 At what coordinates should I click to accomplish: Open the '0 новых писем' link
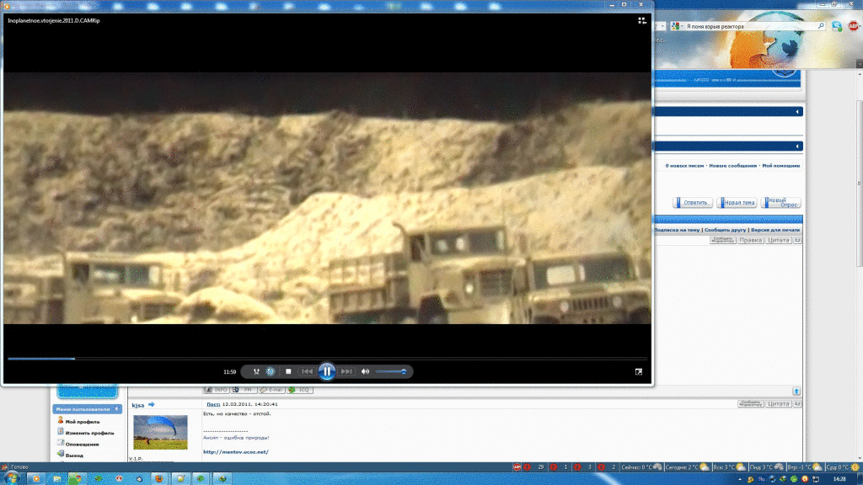(684, 166)
